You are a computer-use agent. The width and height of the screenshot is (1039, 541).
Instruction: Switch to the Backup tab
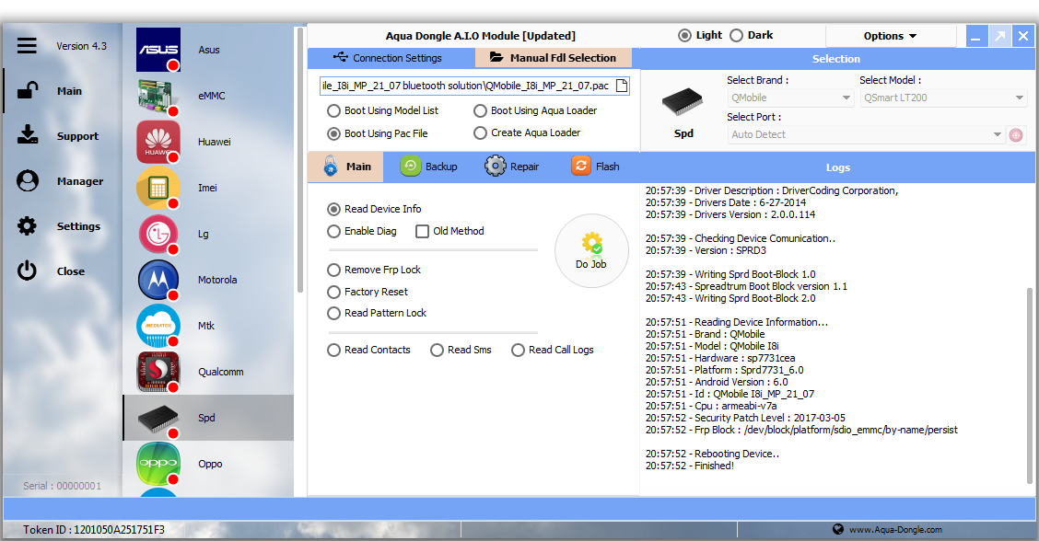(x=428, y=167)
